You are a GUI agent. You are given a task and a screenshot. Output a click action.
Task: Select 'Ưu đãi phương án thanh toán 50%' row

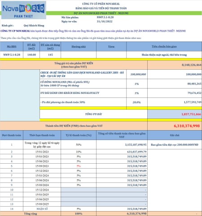point(121,102)
